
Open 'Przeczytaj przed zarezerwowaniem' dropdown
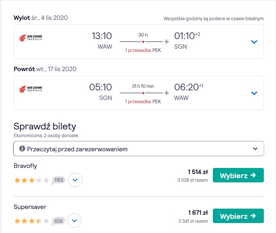(138, 148)
